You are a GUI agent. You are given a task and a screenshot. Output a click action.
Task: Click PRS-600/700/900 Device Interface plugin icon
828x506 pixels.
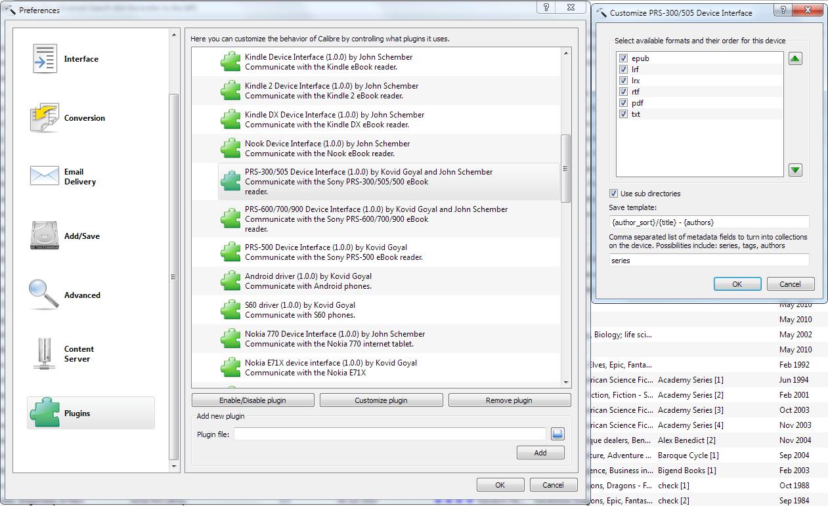pyautogui.click(x=230, y=219)
